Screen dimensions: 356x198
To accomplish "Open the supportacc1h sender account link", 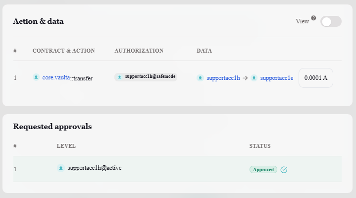I will click(223, 78).
